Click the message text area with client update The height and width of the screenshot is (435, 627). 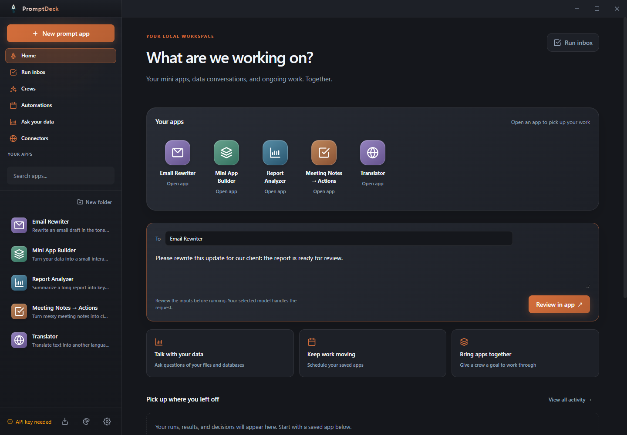(373, 271)
